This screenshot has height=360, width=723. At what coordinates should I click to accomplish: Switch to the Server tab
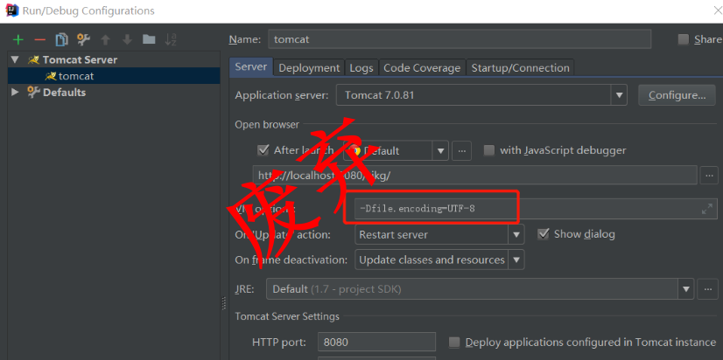(251, 67)
